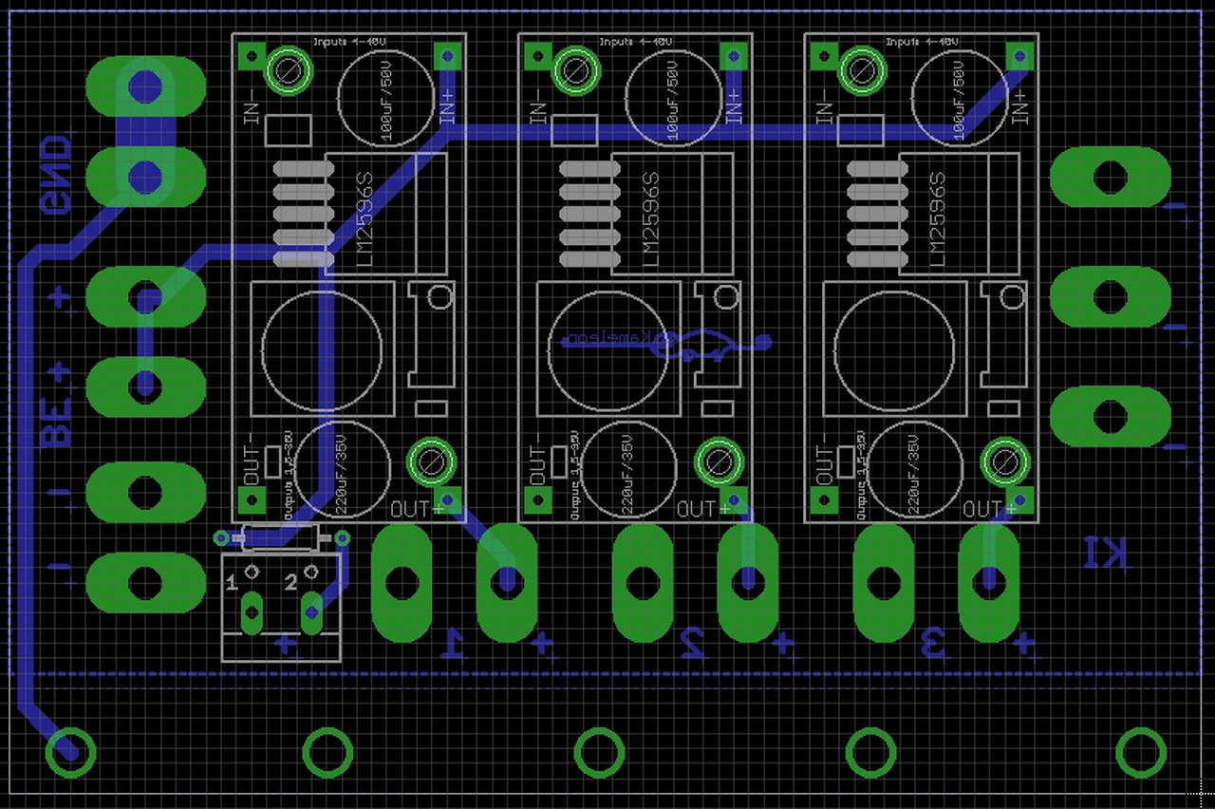This screenshot has width=1215, height=809.
Task: Select the OUT+ square pad on the leftmost module
Action: [x=447, y=499]
